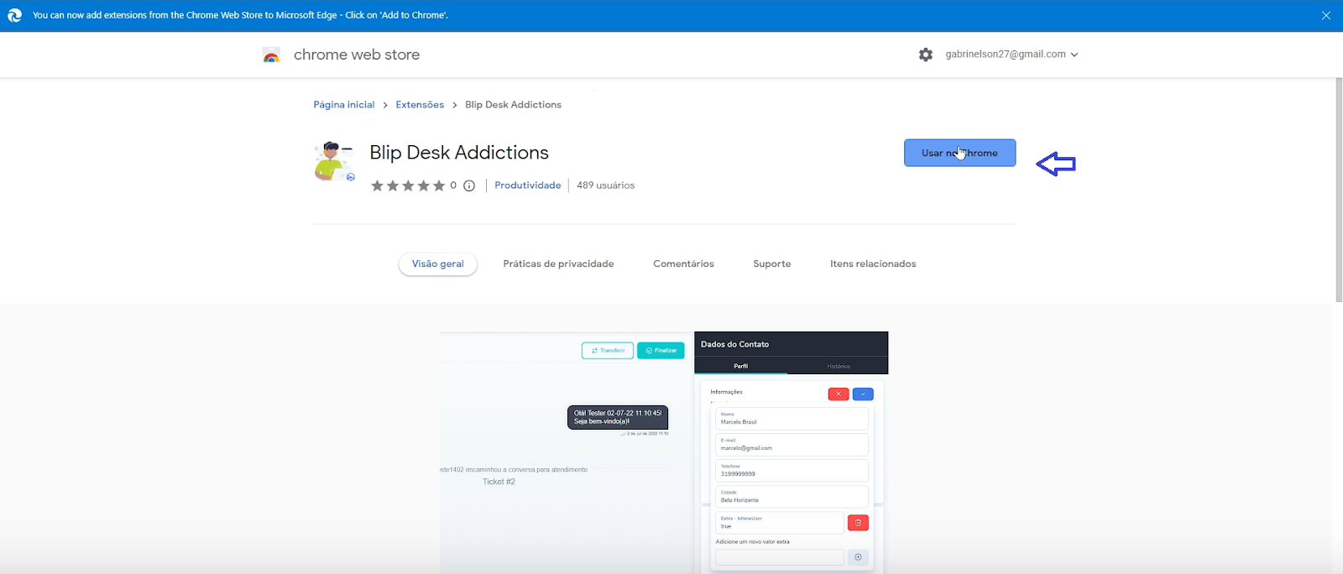The width and height of the screenshot is (1343, 574).
Task: Click the Ticket #2 text in preview
Action: 499,482
